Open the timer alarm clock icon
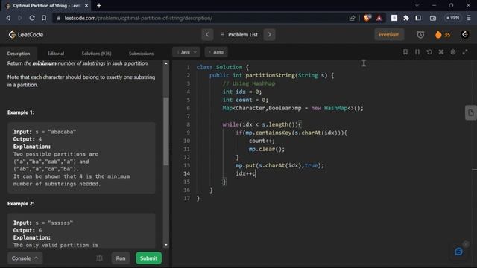 click(420, 35)
